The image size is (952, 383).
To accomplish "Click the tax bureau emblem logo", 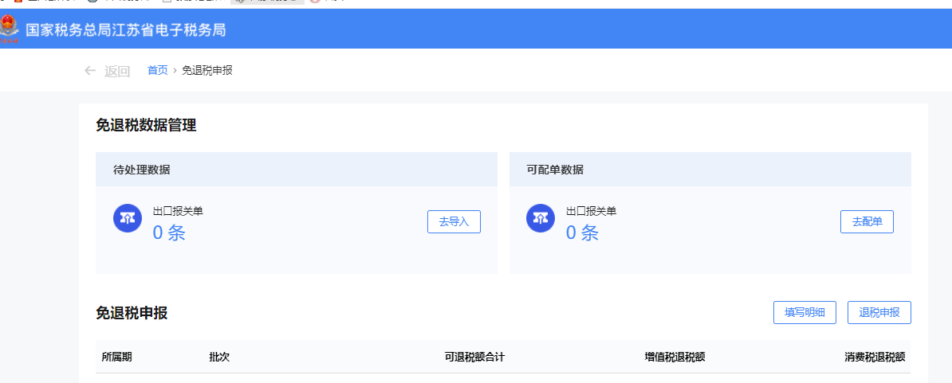I will (x=10, y=30).
